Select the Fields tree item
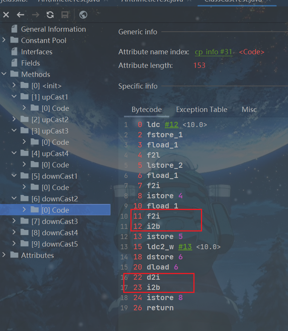The image size is (288, 331). point(30,63)
